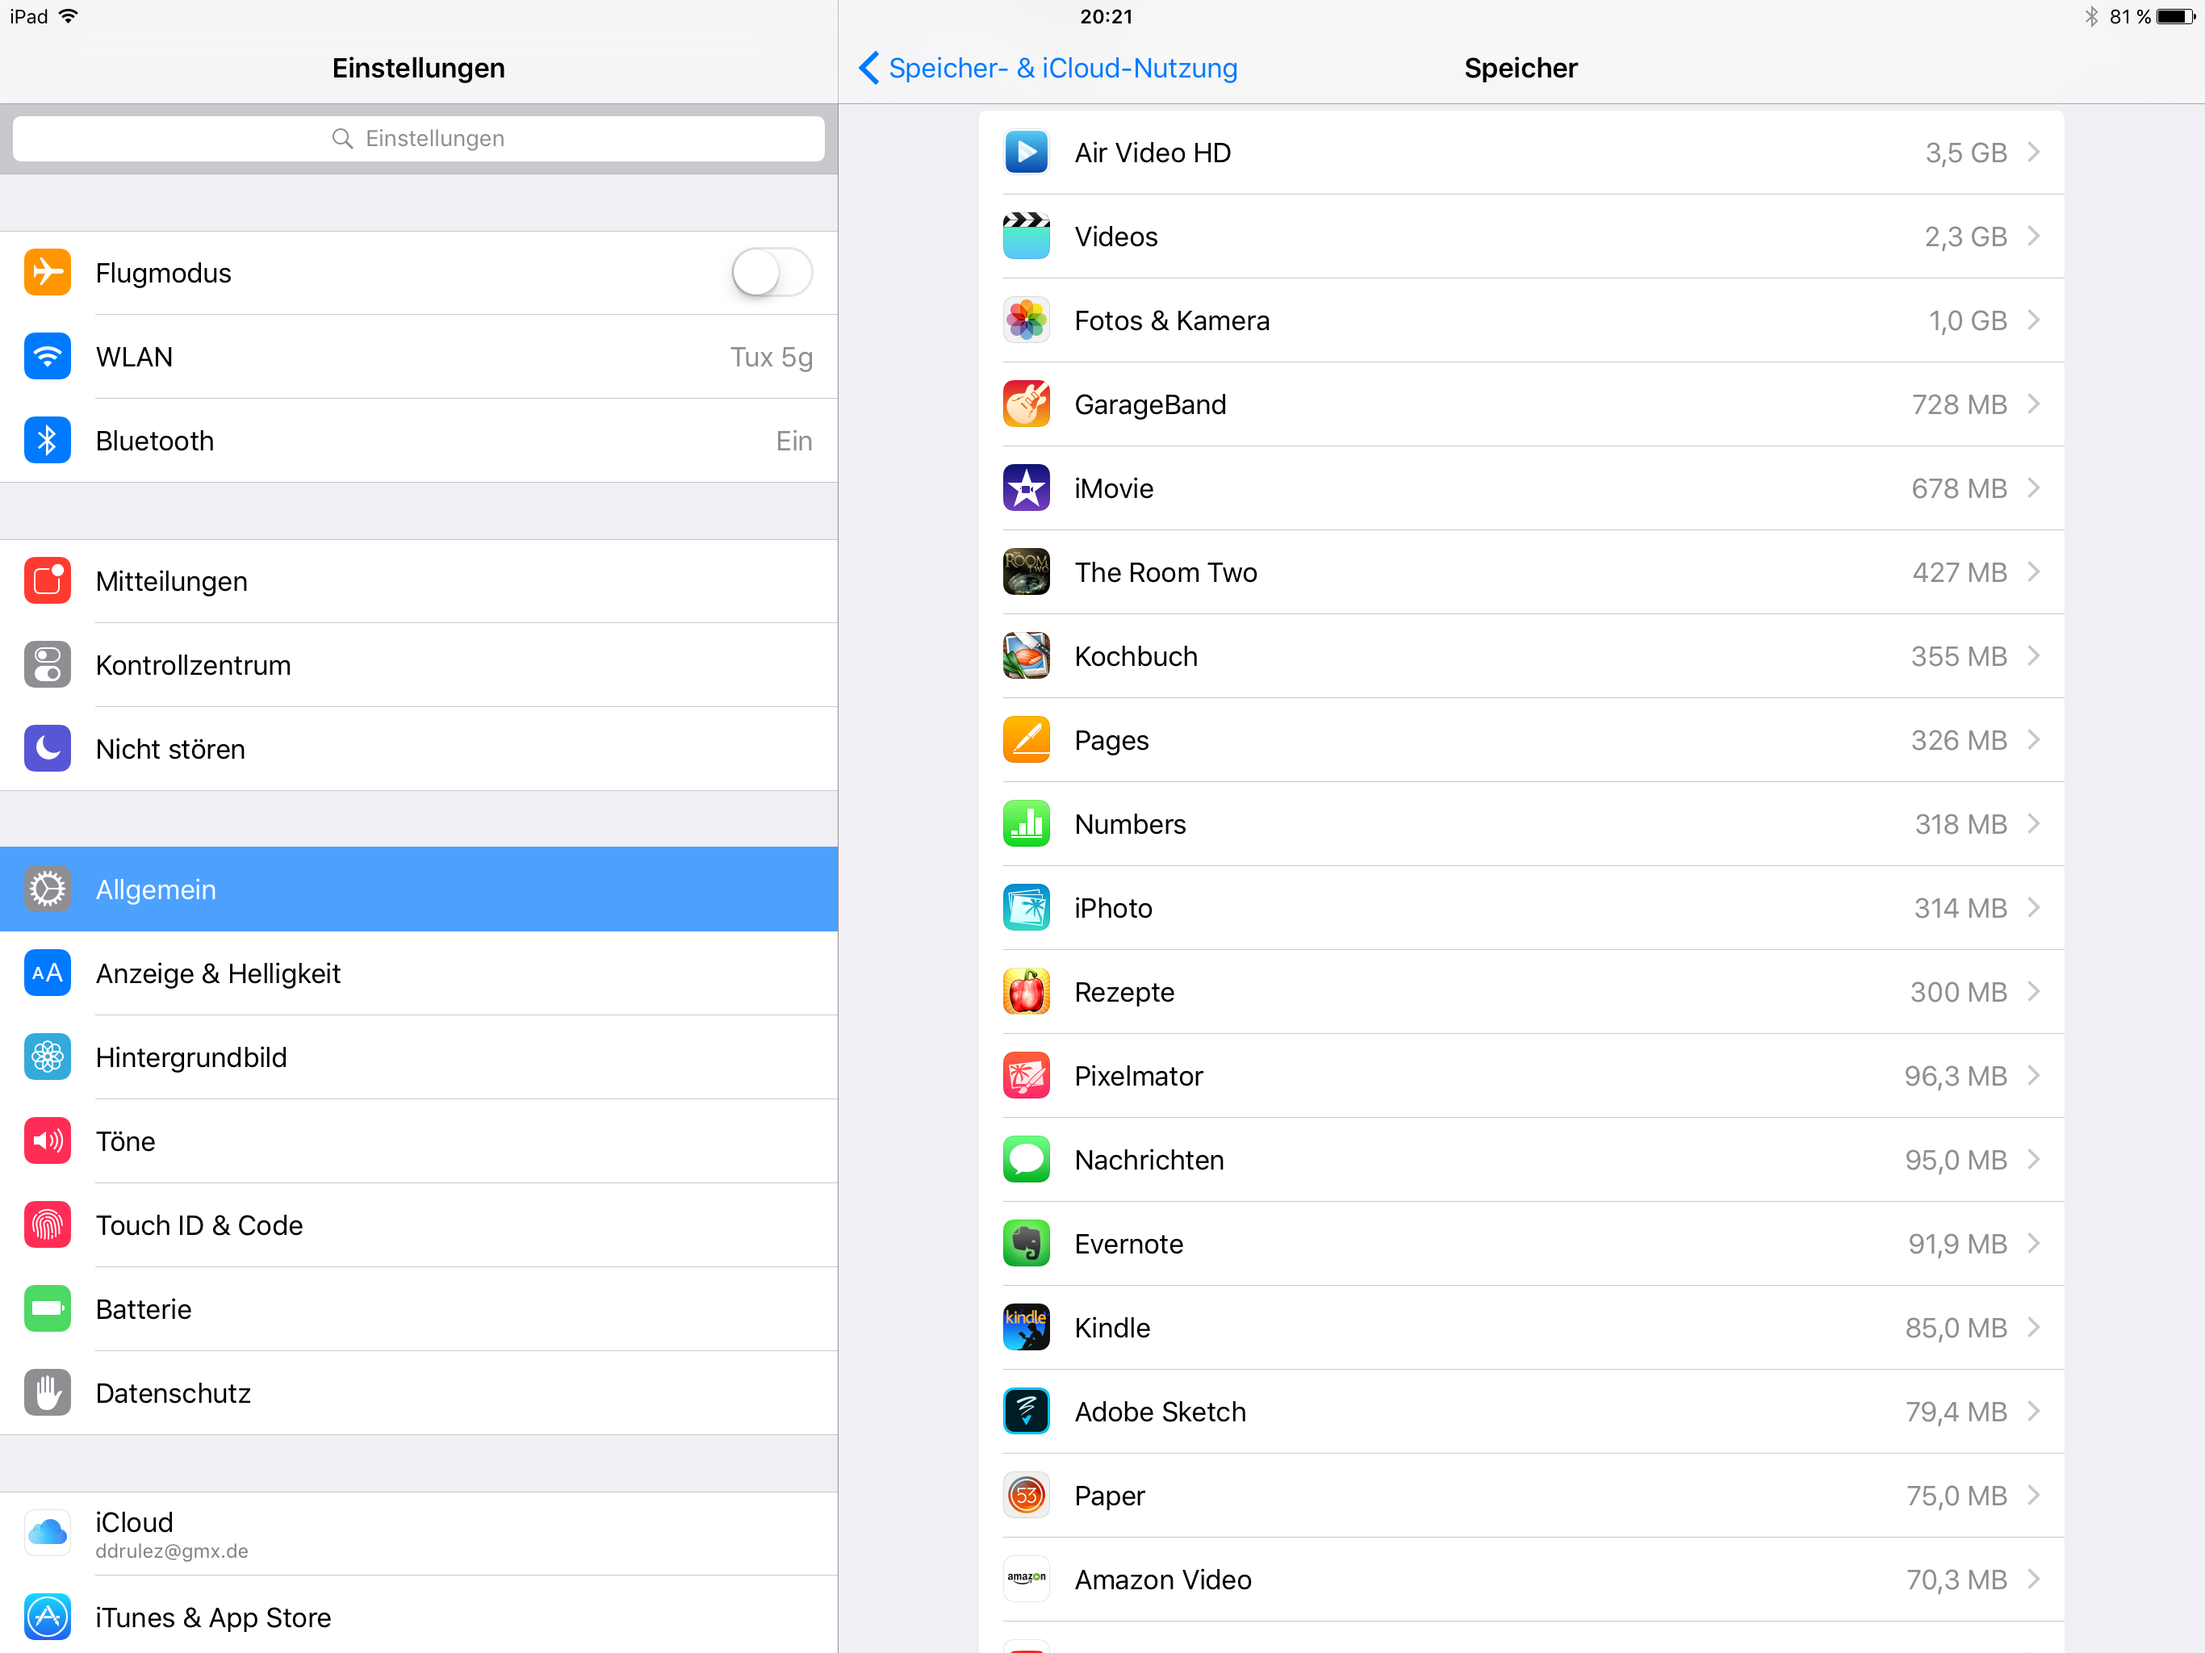
Task: Select the 427 MB size value
Action: click(1960, 572)
